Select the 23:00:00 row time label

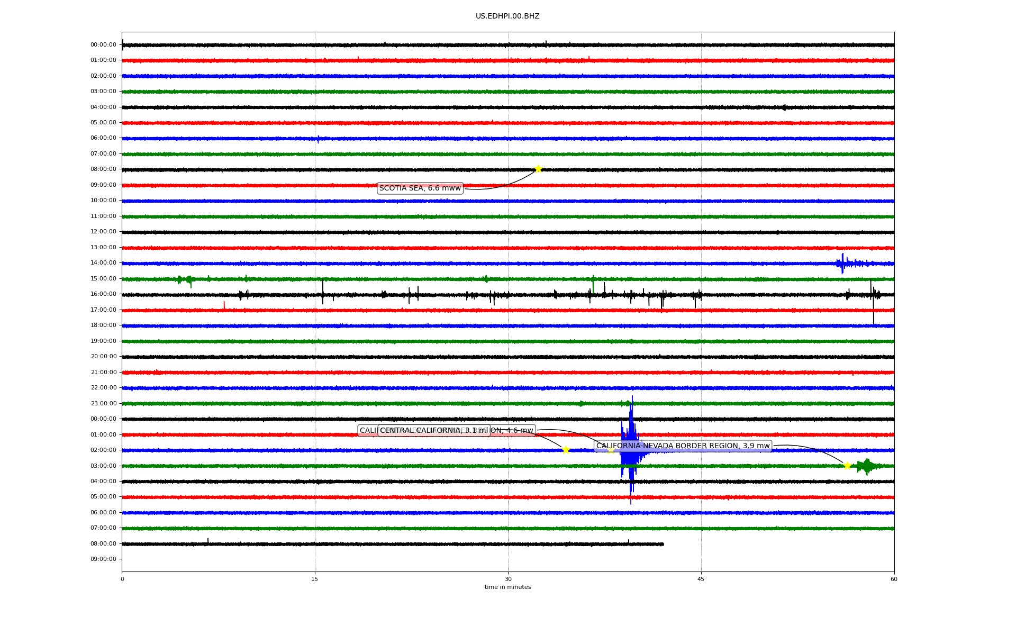[103, 403]
